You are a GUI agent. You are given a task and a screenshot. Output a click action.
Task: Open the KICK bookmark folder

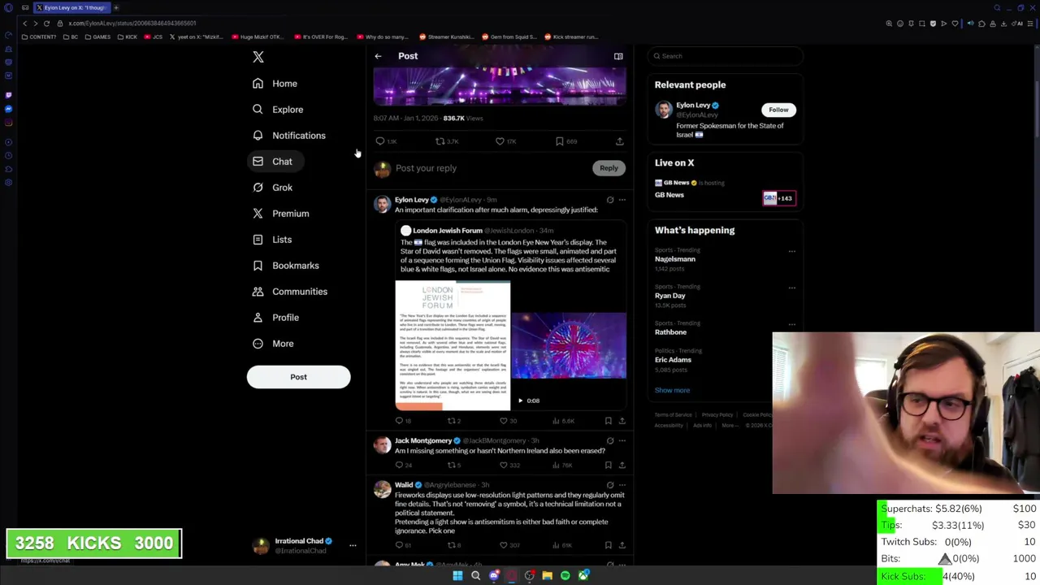click(x=128, y=37)
